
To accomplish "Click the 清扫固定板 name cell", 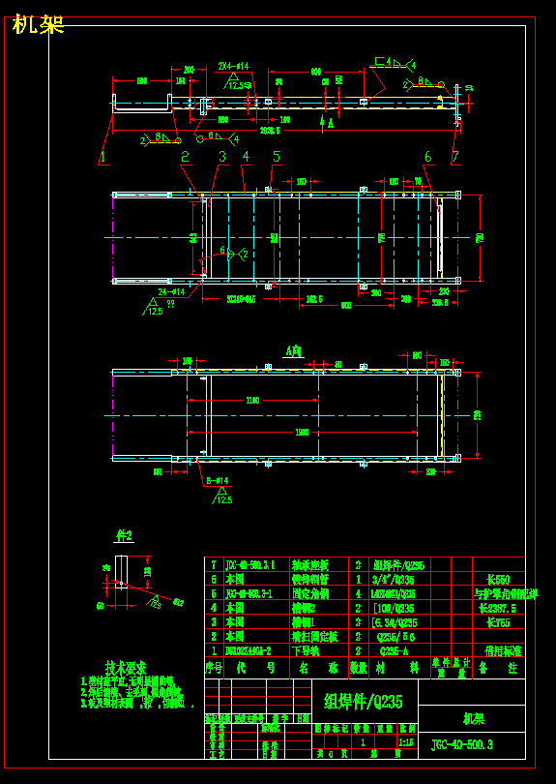I will pos(315,637).
